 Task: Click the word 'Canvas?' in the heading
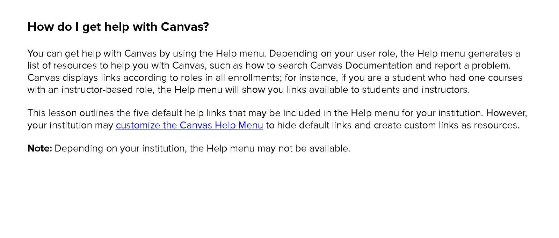click(185, 27)
